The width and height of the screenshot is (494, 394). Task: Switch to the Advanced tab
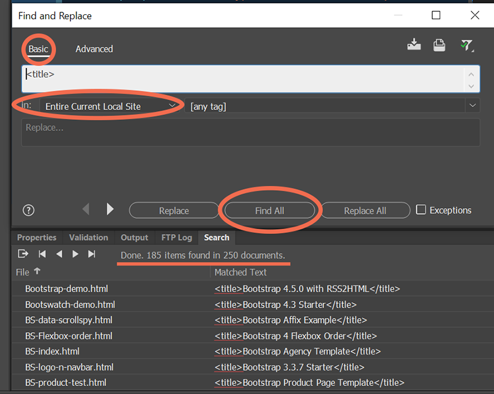pos(94,49)
